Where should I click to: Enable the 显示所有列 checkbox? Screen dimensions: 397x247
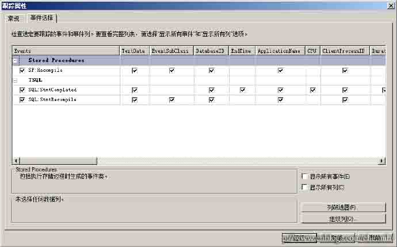(305, 187)
